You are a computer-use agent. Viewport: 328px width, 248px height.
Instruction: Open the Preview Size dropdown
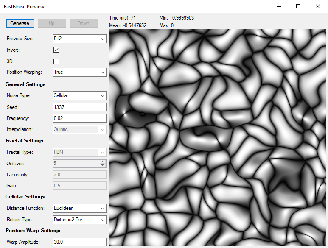tap(79, 39)
